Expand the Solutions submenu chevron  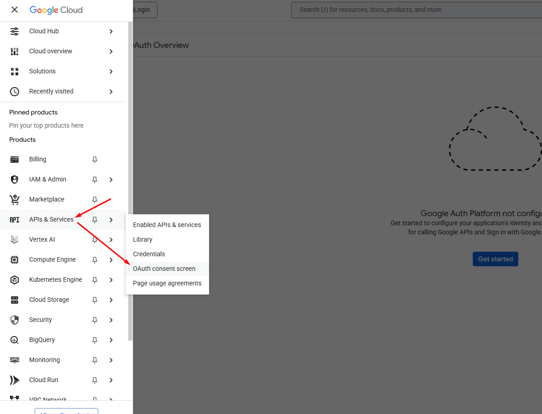[111, 72]
